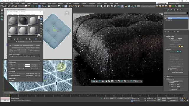Click the Auto Key large plus button
This screenshot has height=106, width=189.
159,99
